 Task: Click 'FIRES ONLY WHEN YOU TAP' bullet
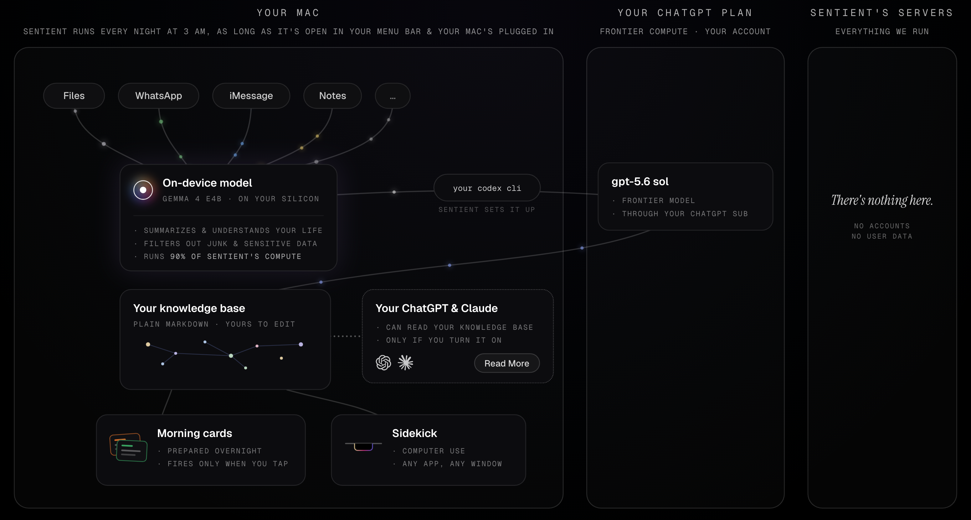pos(228,463)
